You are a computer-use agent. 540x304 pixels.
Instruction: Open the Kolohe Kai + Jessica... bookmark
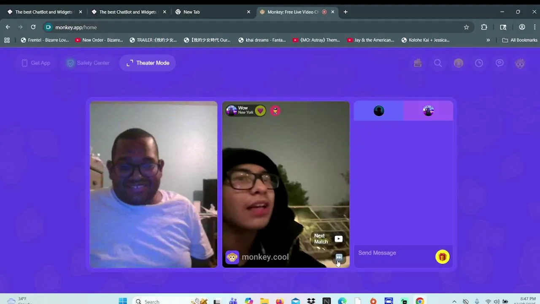425,40
